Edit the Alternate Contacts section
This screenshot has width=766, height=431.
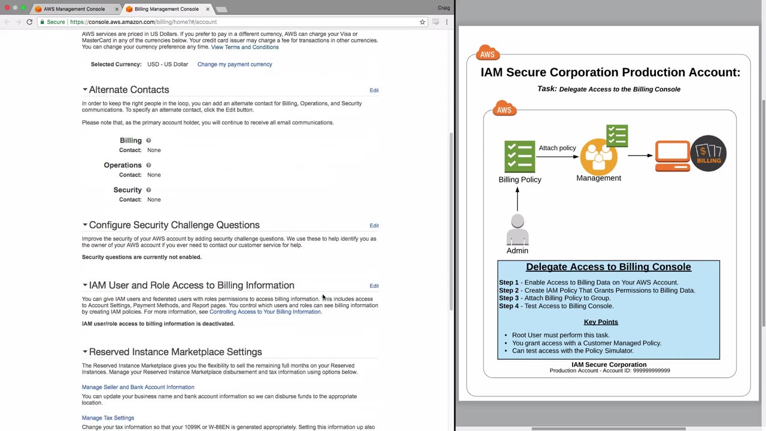374,90
